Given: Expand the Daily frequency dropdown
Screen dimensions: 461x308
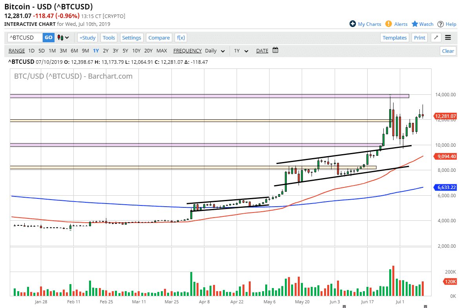Looking at the screenshot, I should 215,50.
